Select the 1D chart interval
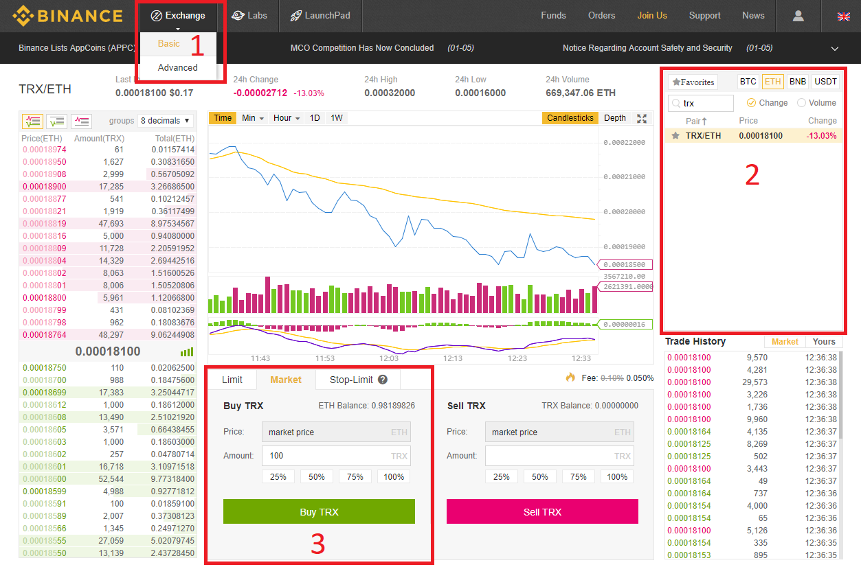Screen dimensions: 861x567 315,118
